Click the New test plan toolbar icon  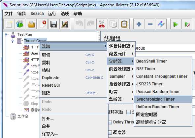9,24
